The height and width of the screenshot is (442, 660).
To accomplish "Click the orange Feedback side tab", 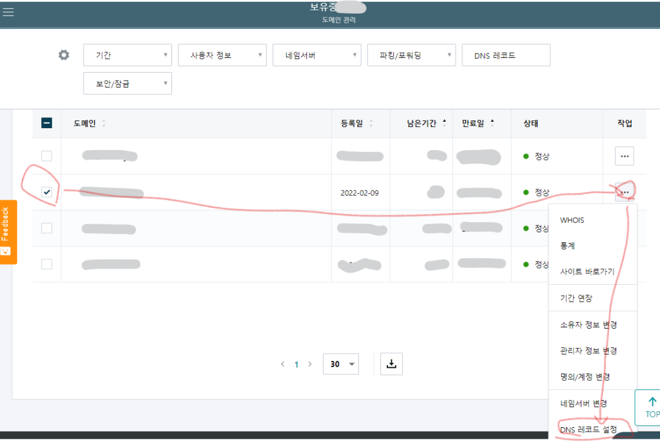I will pyautogui.click(x=8, y=231).
